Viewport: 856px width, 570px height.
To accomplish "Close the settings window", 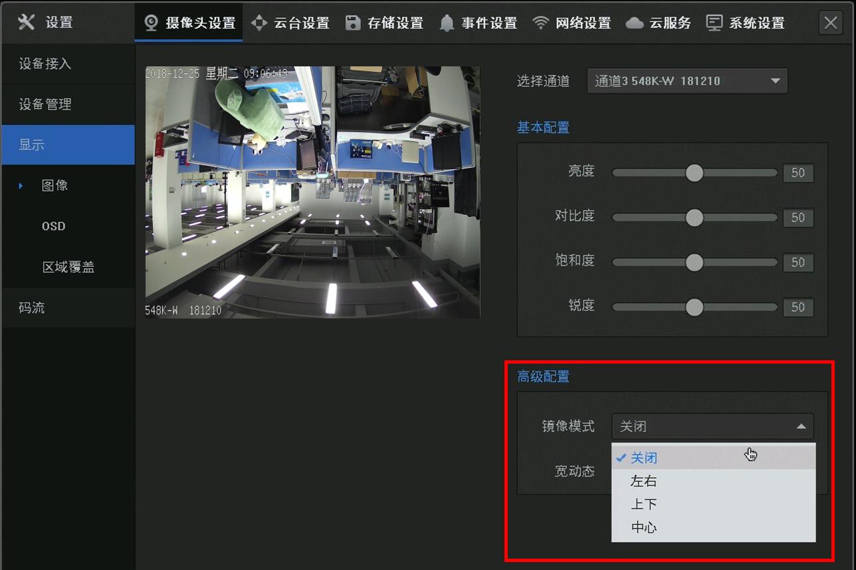I will coord(831,23).
